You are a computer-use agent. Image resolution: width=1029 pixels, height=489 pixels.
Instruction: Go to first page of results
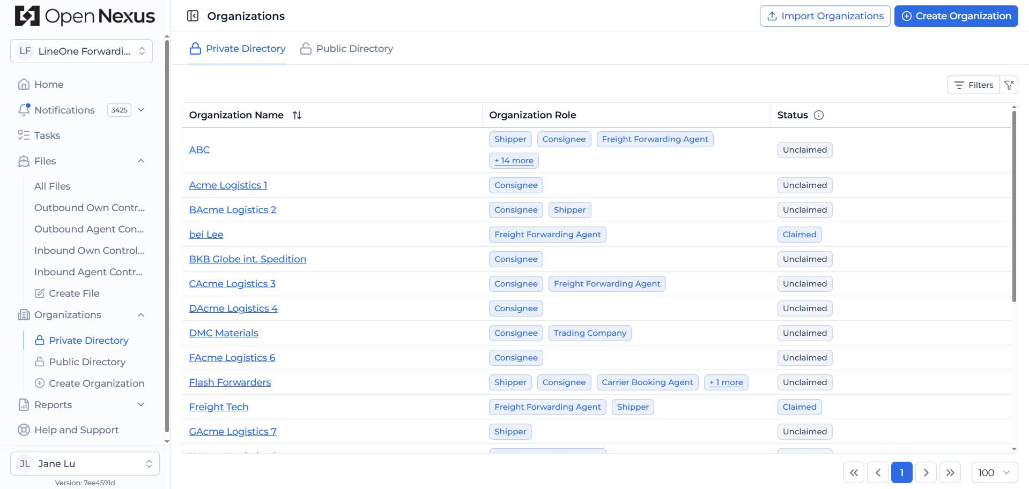pyautogui.click(x=854, y=473)
